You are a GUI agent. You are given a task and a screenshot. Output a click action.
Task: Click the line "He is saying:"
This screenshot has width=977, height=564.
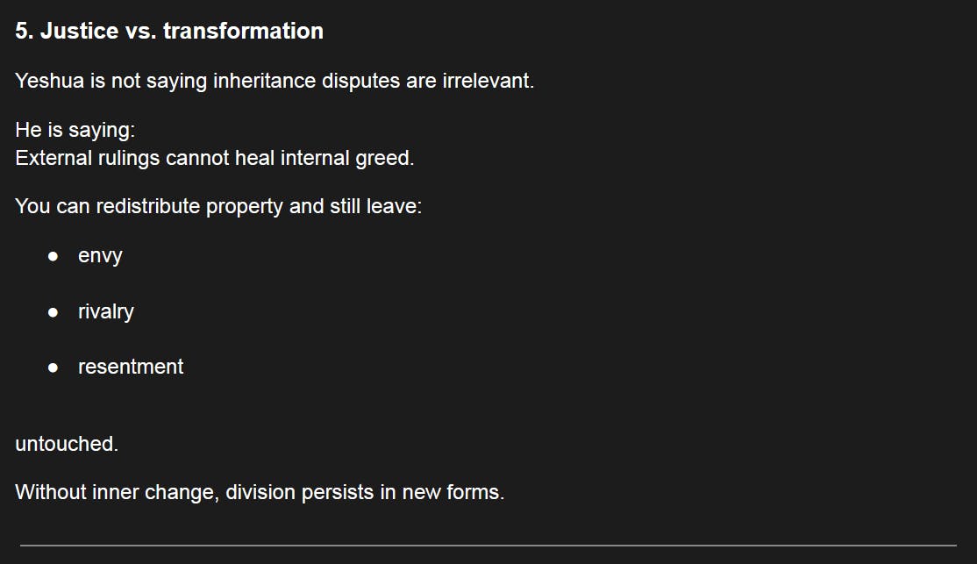(x=75, y=130)
